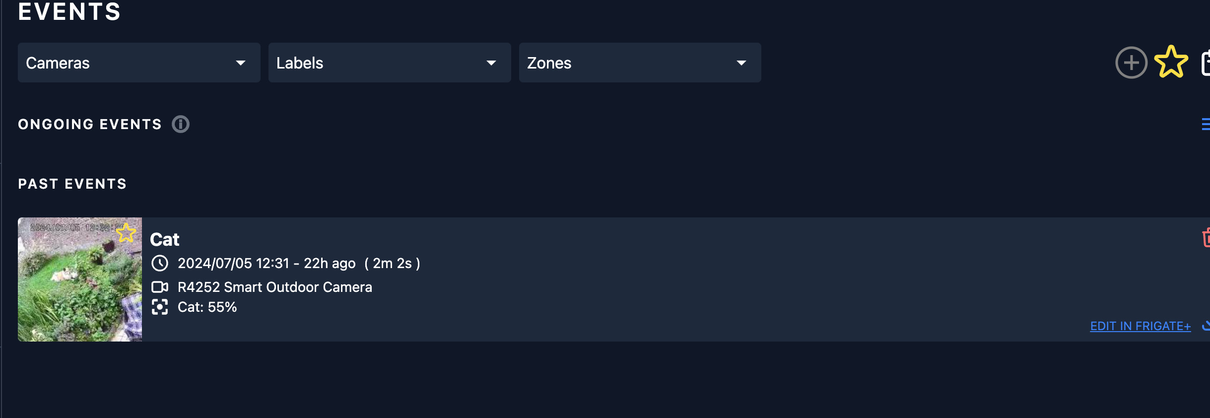Open the calendar date picker icon
Viewport: 1210px width, 418px height.
click(x=1206, y=63)
